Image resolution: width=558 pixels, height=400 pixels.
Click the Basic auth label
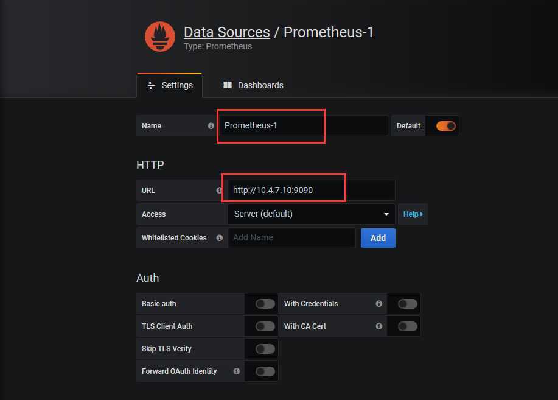point(159,304)
